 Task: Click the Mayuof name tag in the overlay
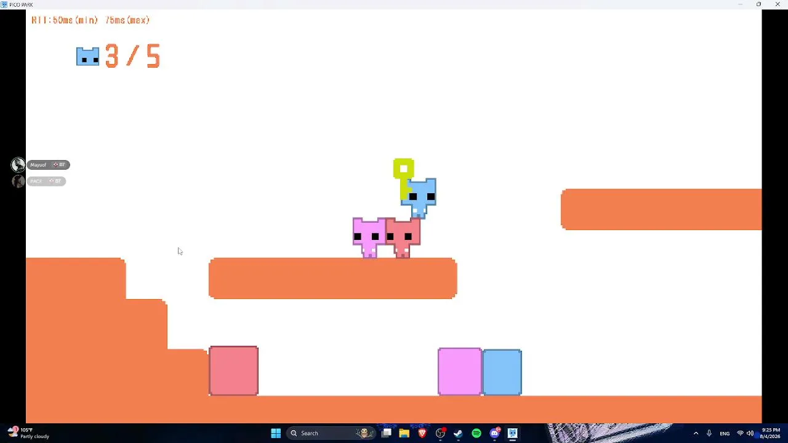click(48, 165)
